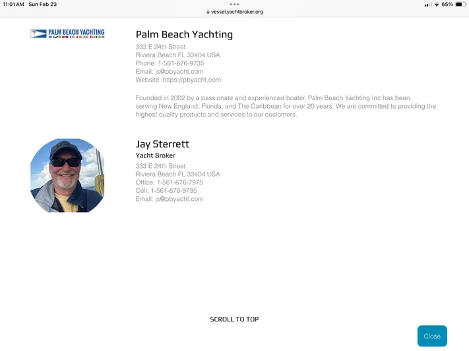Tap the Wi-Fi status icon
The image size is (469, 351).
[436, 5]
